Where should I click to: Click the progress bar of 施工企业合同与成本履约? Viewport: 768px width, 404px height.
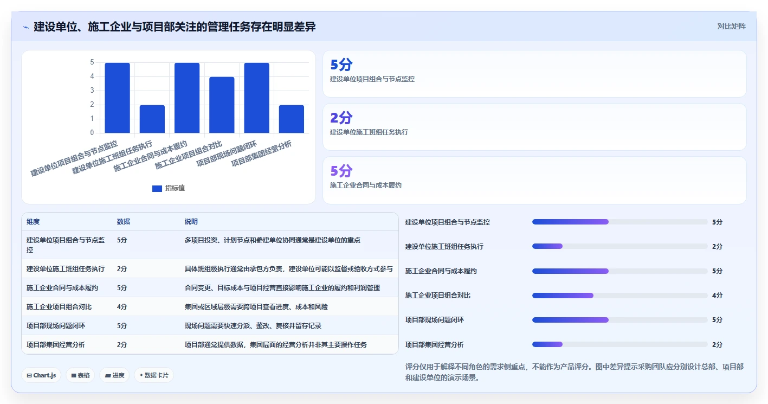620,271
